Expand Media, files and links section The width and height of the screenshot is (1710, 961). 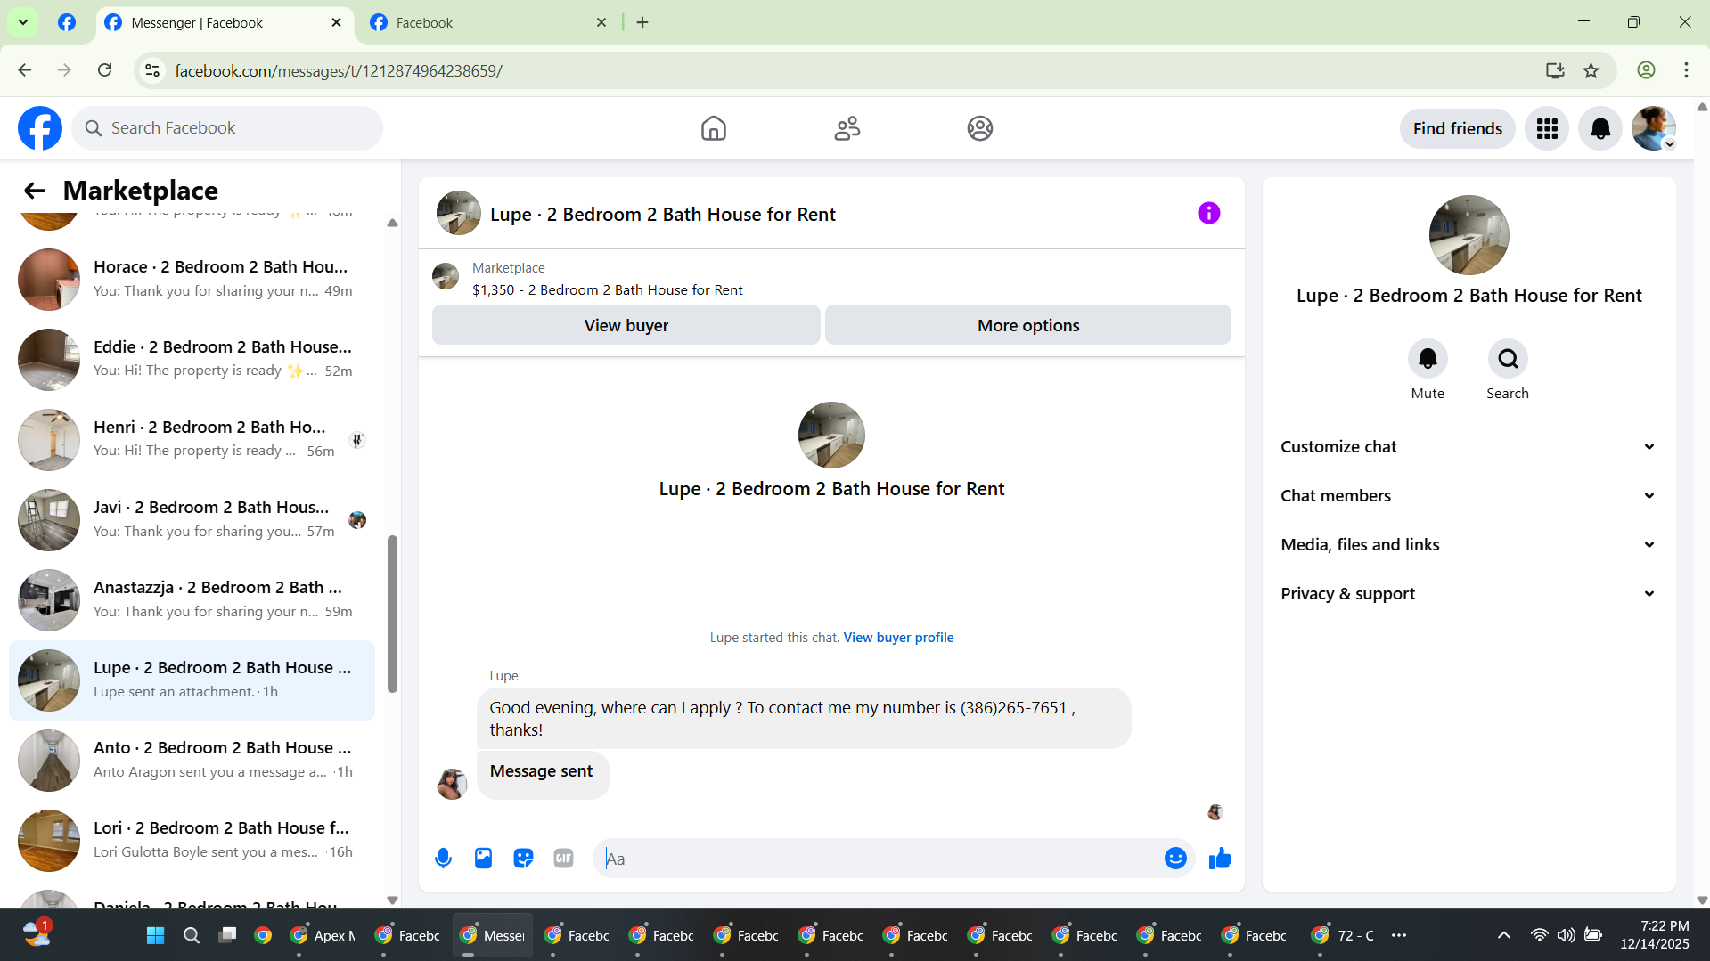[1469, 545]
